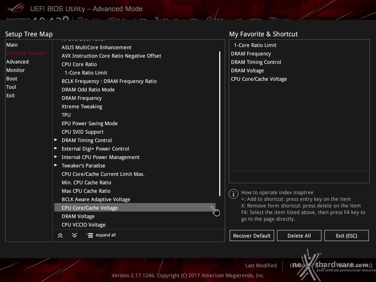Click the plus icon on CPU Core/Cache Voltage row

pyautogui.click(x=212, y=207)
